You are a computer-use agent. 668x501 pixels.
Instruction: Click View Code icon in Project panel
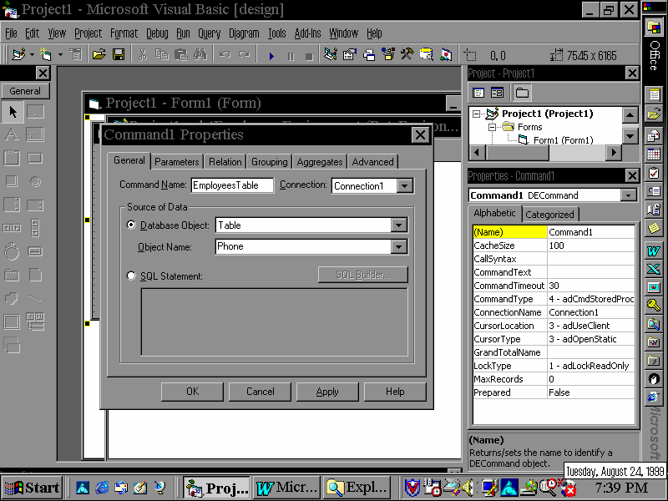coord(479,93)
